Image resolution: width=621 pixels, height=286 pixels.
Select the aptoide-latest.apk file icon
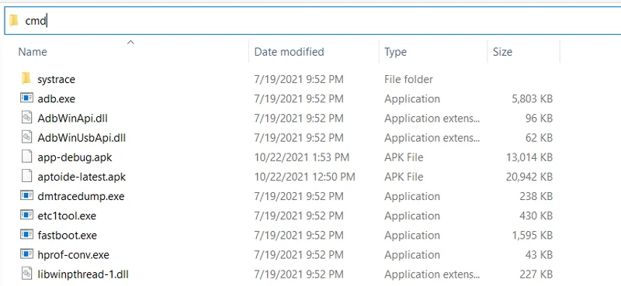26,177
